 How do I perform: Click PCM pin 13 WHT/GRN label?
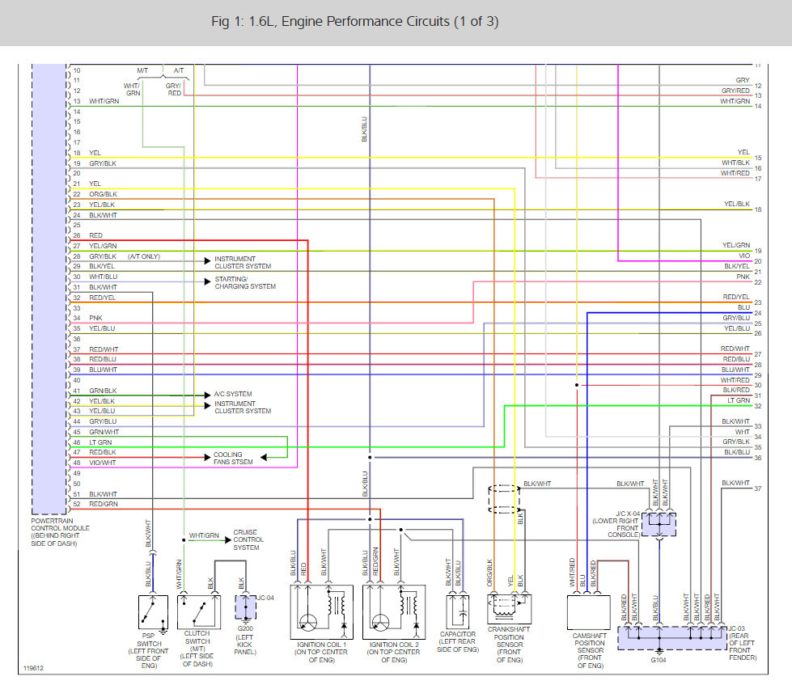click(x=104, y=101)
